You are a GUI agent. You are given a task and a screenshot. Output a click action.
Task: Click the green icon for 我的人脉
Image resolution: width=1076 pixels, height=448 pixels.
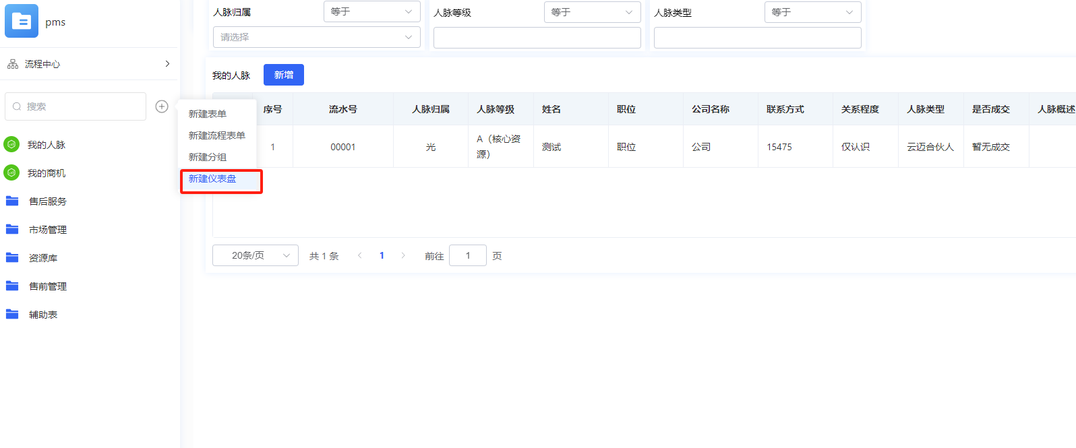pos(11,144)
